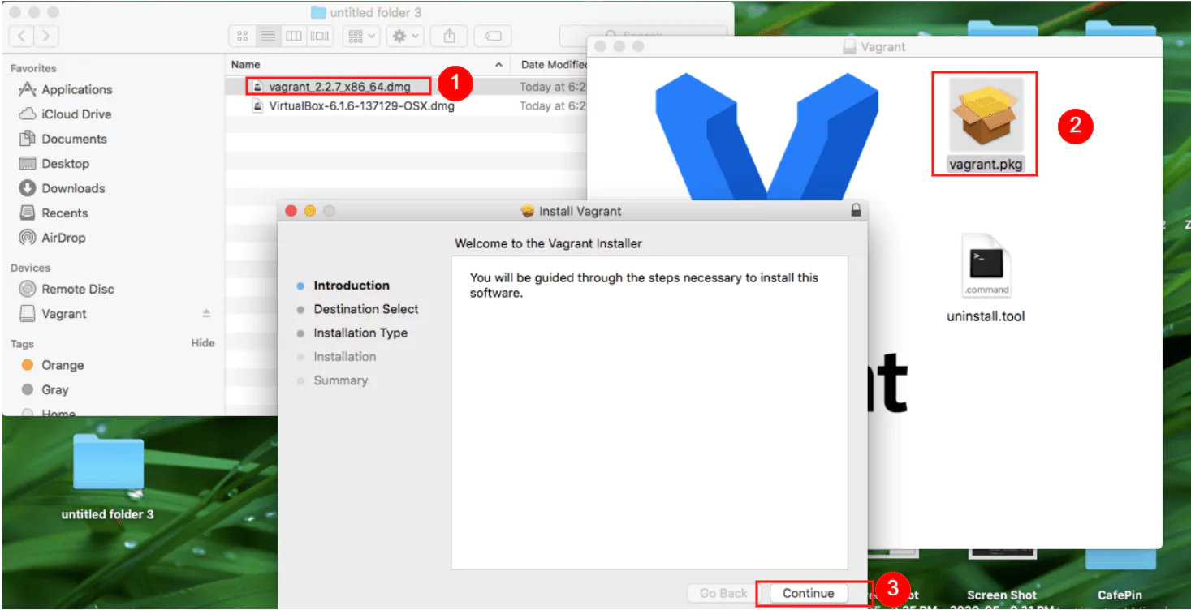The image size is (1191, 610).
Task: Select VirtualBox-6.1.6-137129-OSX.dmg file
Action: (x=361, y=106)
